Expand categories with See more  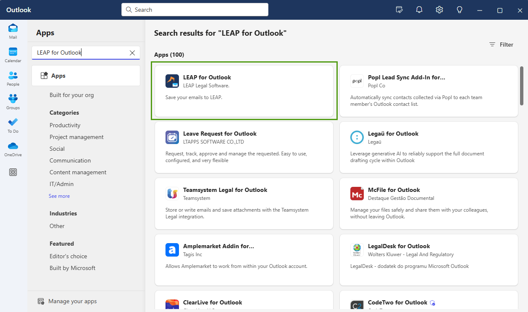[x=59, y=196]
